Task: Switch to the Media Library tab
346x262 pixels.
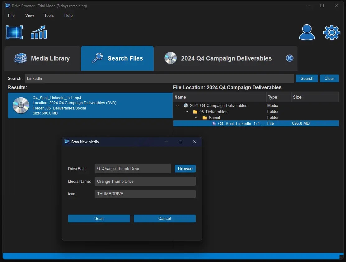Action: pyautogui.click(x=42, y=58)
